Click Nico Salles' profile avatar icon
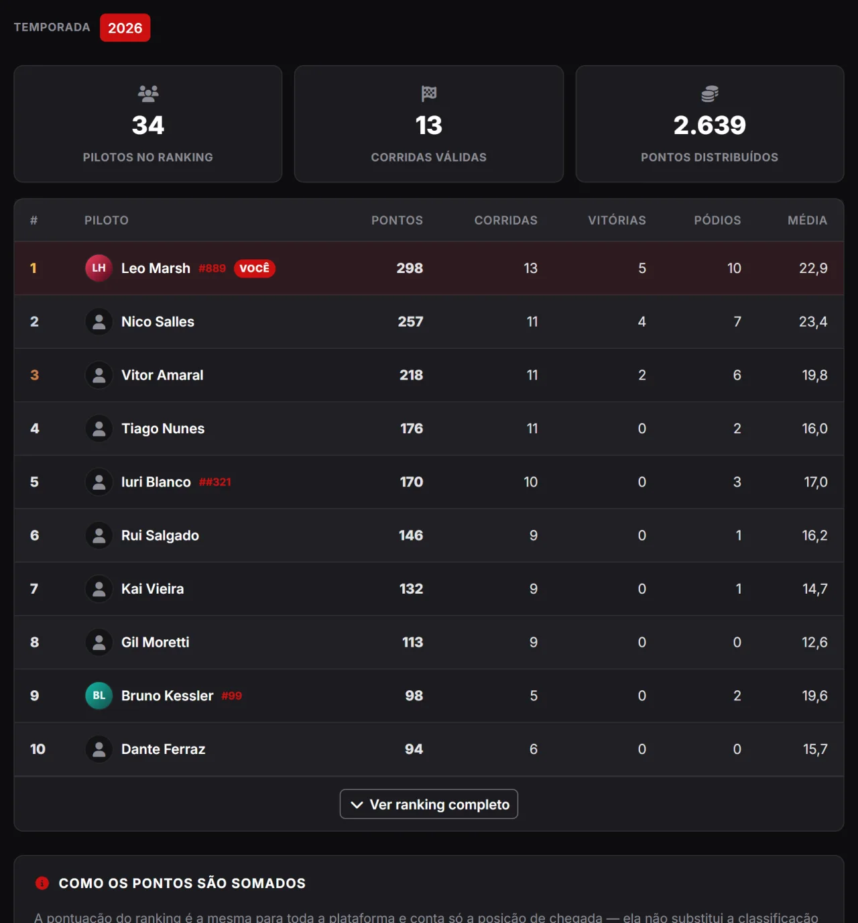The width and height of the screenshot is (858, 923). click(99, 322)
